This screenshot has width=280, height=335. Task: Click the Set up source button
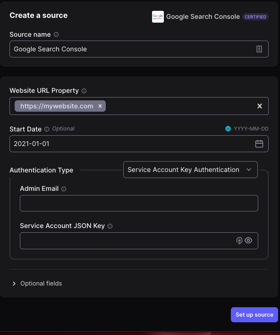[x=255, y=314]
